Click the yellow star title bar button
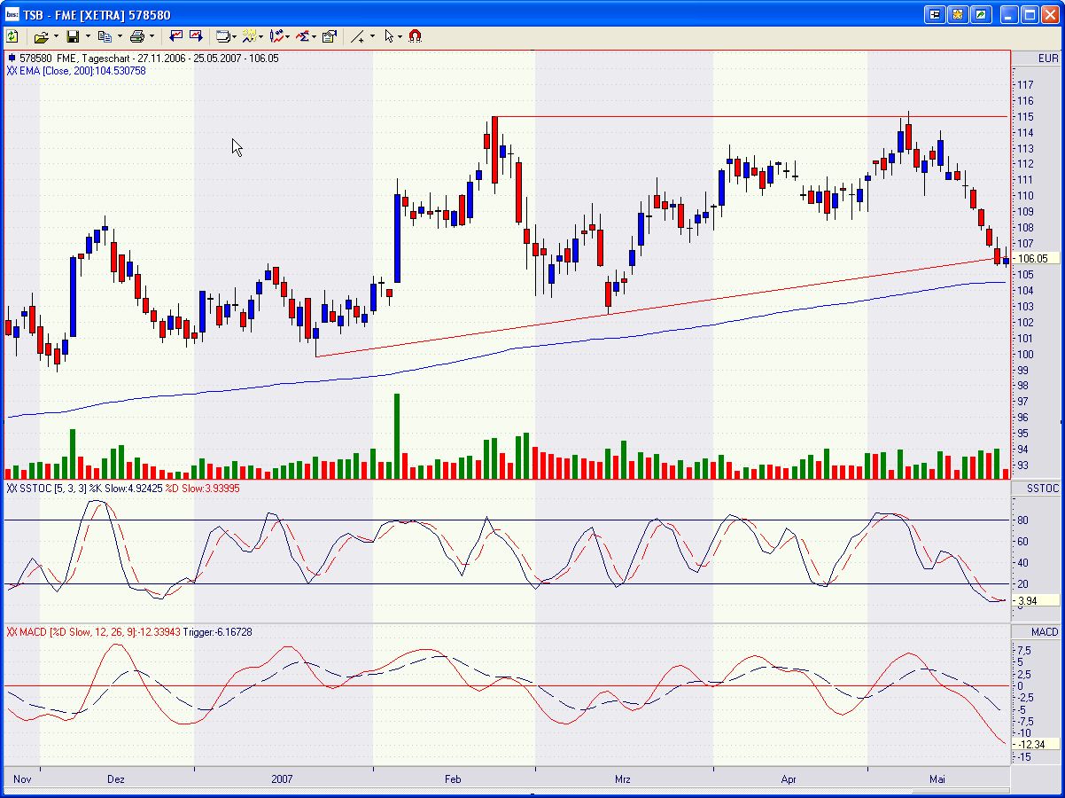 click(958, 14)
